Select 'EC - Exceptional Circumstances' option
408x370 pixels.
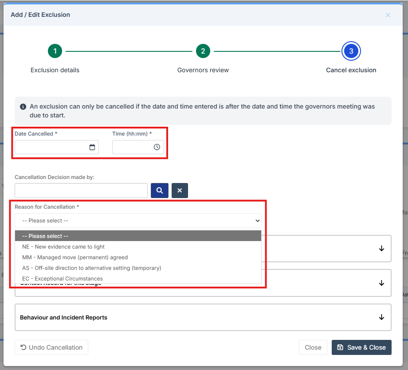pyautogui.click(x=138, y=279)
